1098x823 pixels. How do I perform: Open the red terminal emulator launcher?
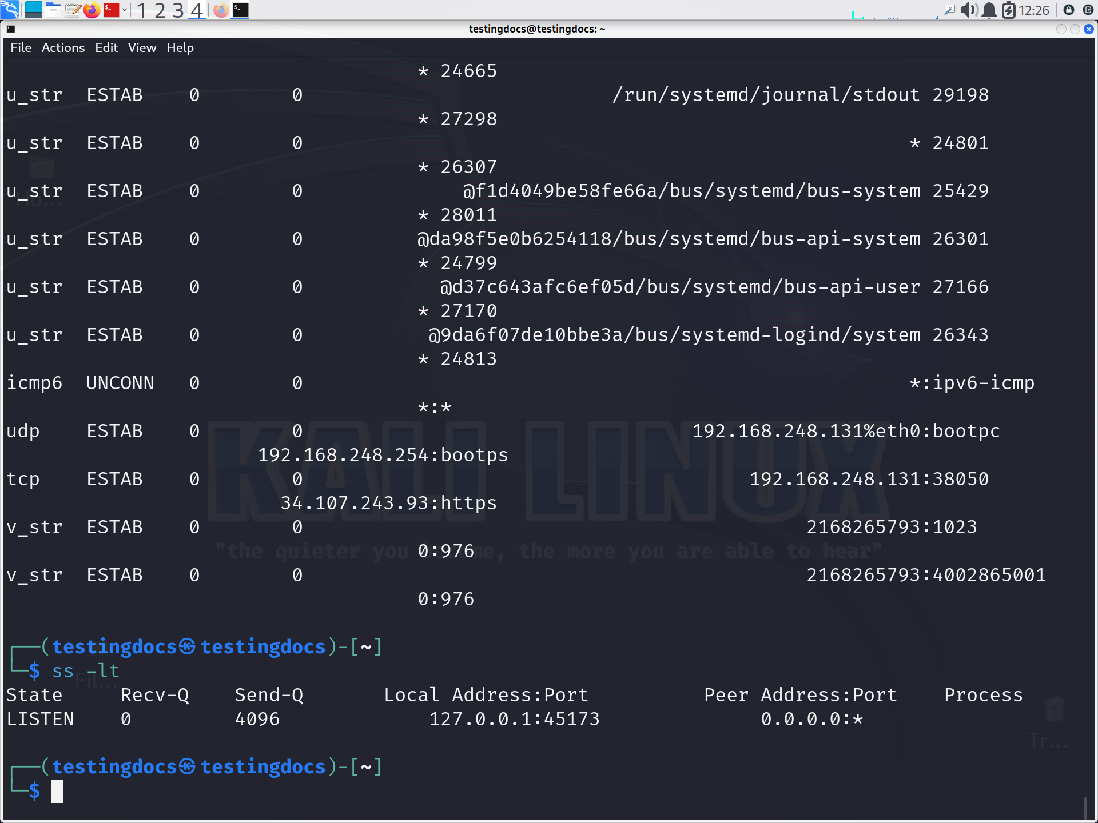[112, 10]
